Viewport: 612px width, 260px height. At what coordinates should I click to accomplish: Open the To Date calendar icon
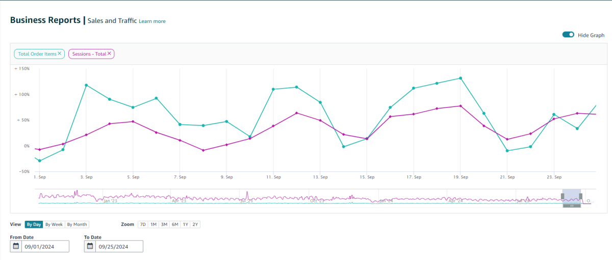tap(90, 246)
